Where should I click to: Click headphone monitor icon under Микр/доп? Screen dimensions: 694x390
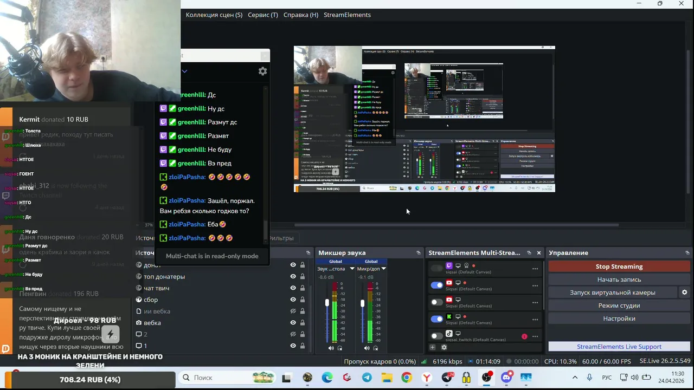point(376,348)
